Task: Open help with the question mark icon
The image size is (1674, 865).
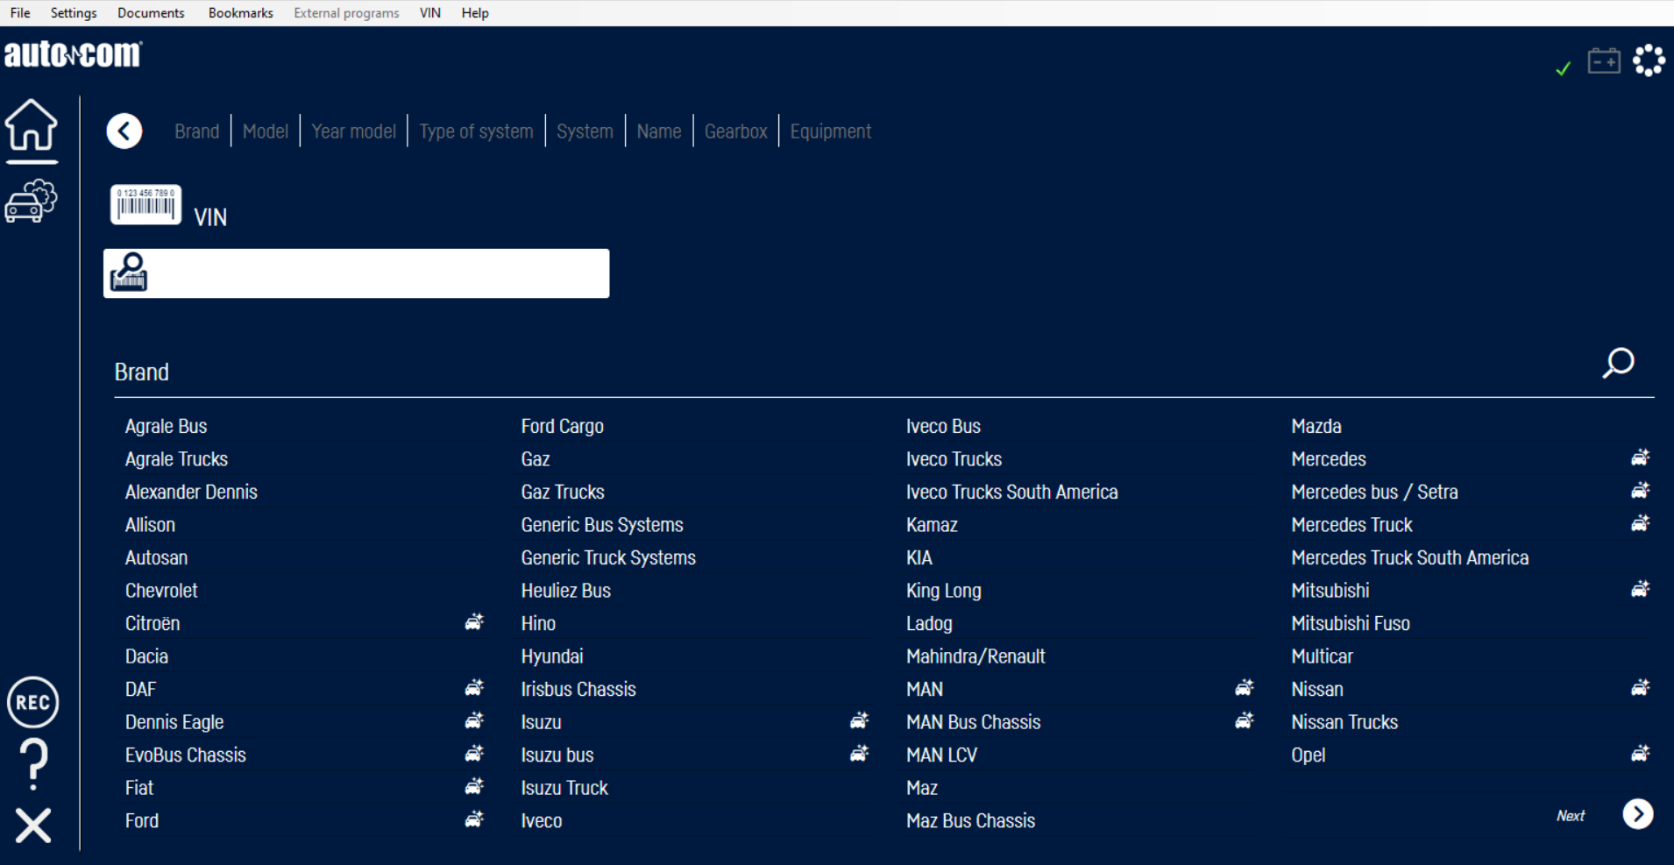Action: point(33,763)
